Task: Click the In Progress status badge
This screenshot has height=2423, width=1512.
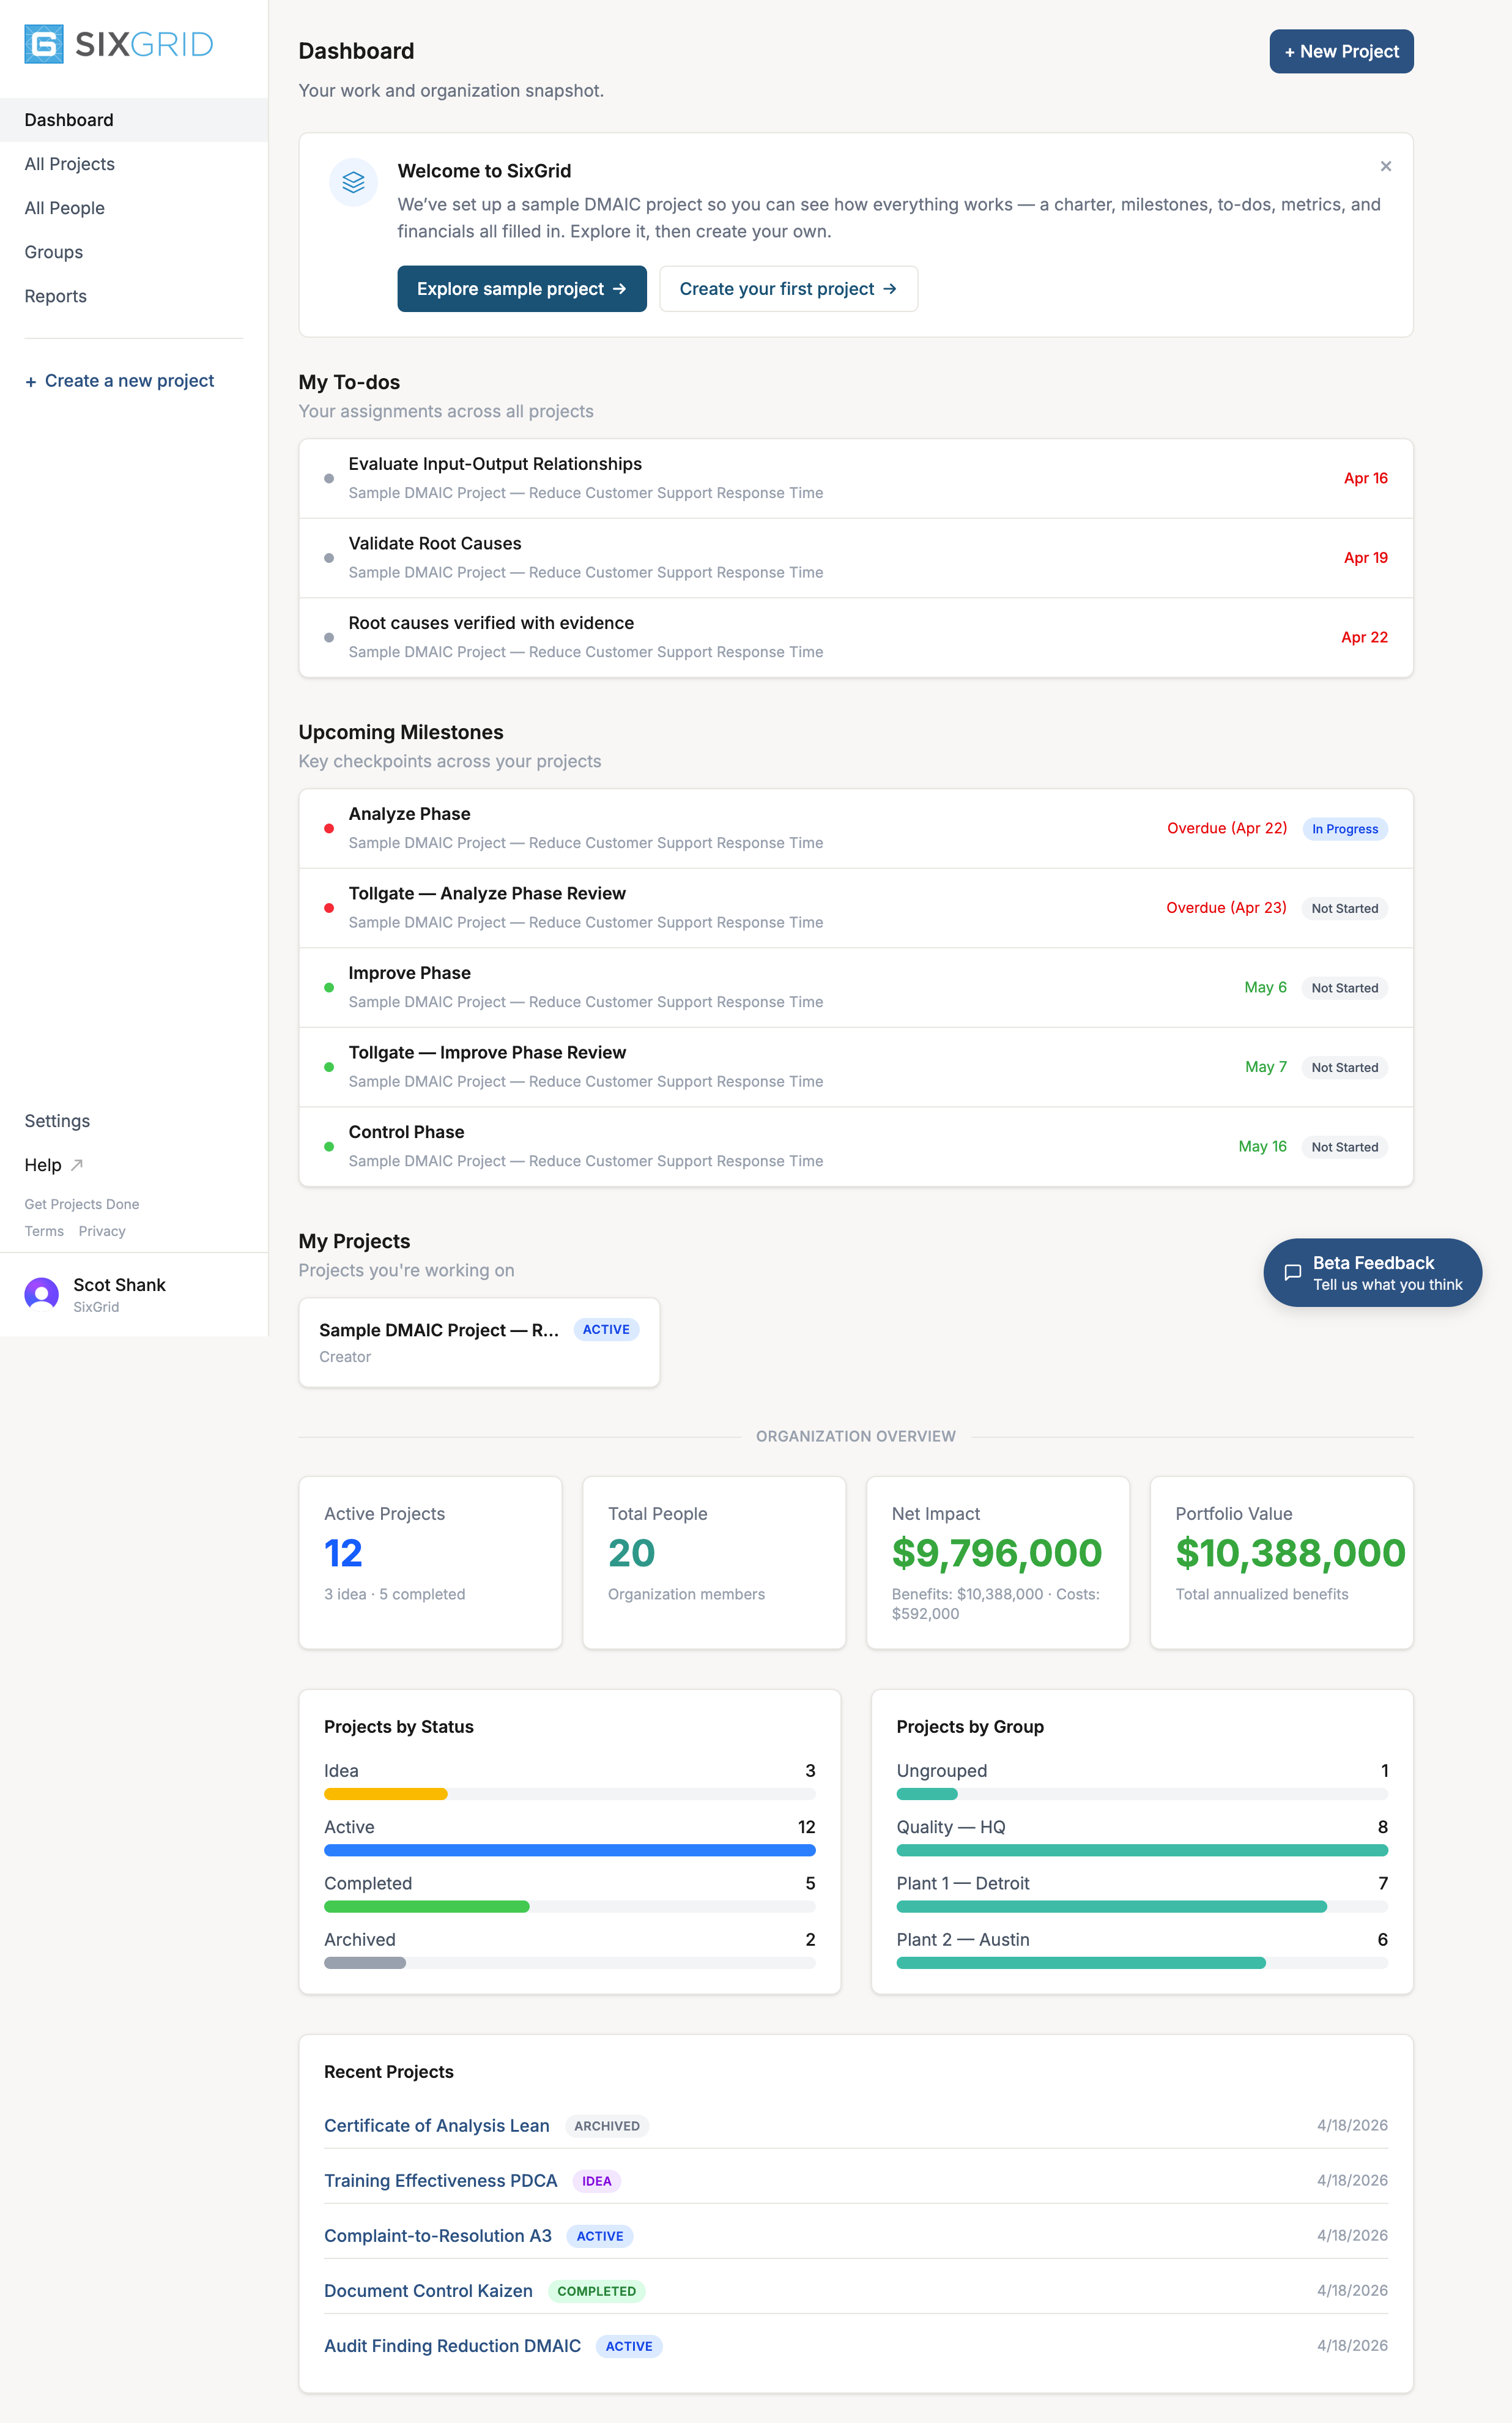Action: 1344,828
